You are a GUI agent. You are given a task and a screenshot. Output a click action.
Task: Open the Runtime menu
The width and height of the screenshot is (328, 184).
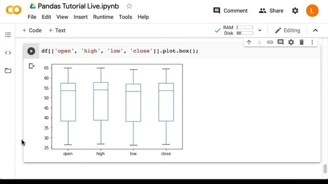(103, 17)
